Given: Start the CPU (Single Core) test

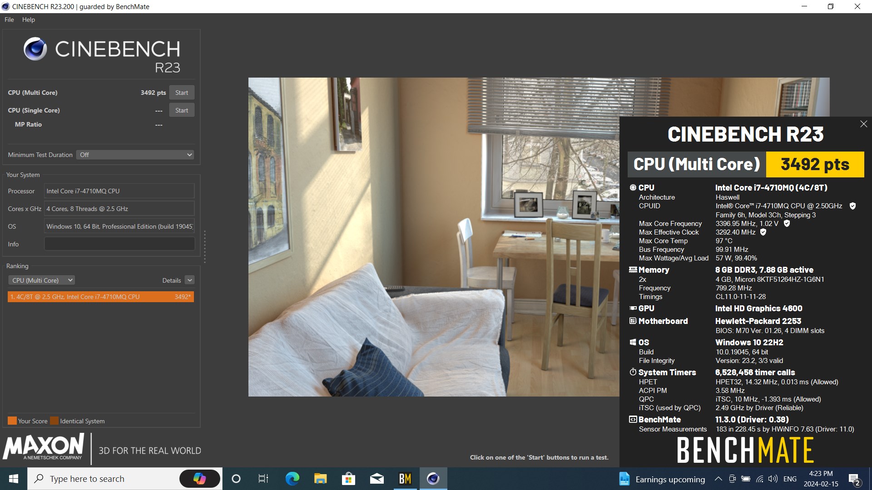Looking at the screenshot, I should tap(182, 110).
